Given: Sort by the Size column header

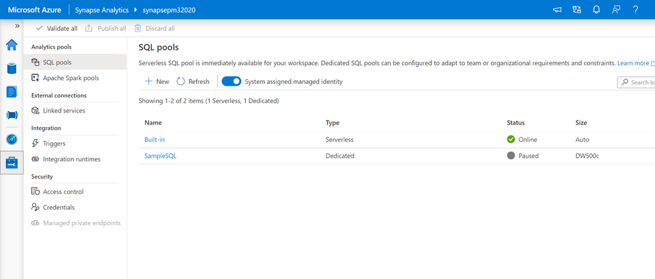Looking at the screenshot, I should [x=581, y=122].
